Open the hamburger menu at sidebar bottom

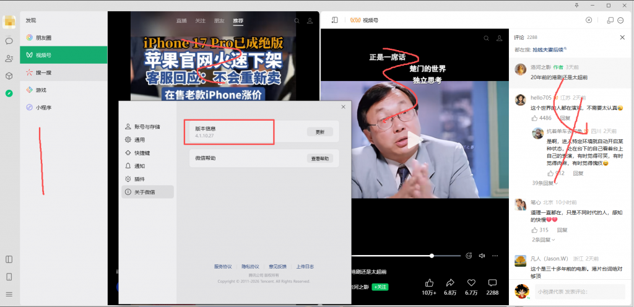point(9,295)
